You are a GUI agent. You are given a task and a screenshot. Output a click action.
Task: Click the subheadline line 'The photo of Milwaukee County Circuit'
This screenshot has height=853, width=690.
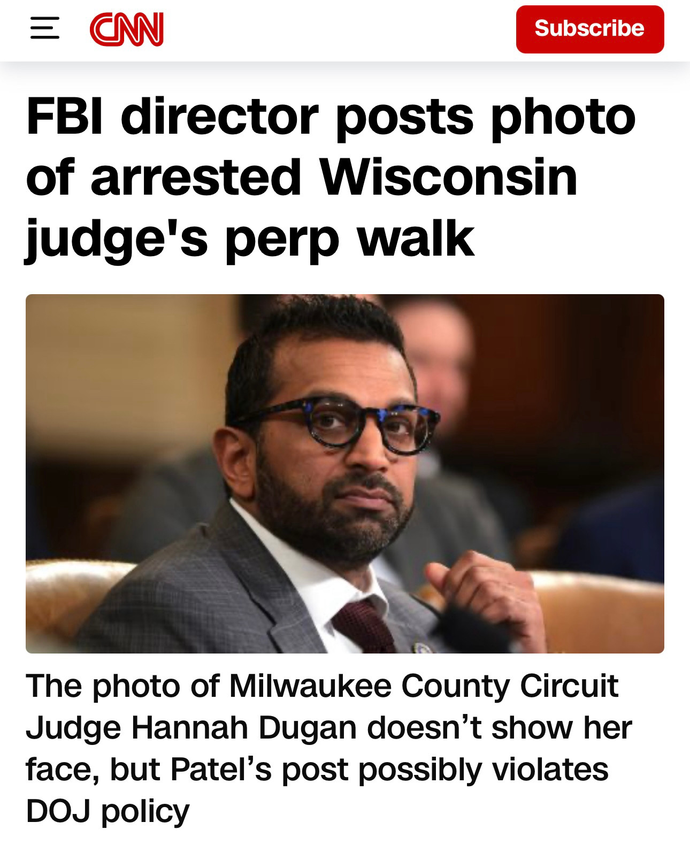pyautogui.click(x=322, y=686)
